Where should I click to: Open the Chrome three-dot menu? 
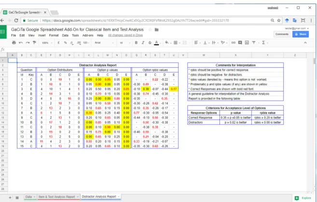[x=311, y=20]
